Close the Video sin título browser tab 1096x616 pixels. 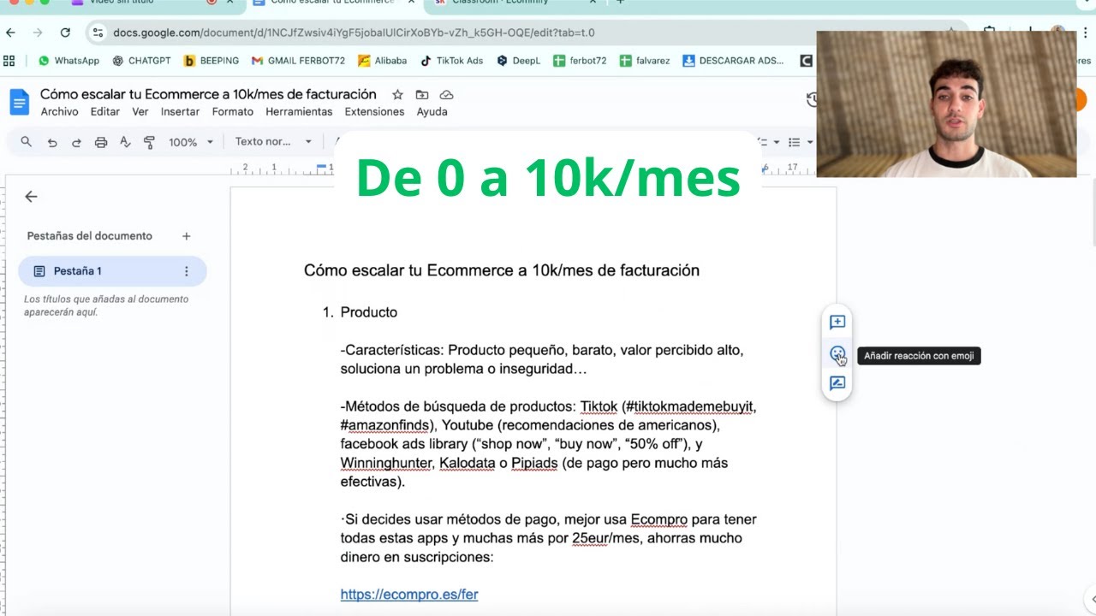point(230,3)
